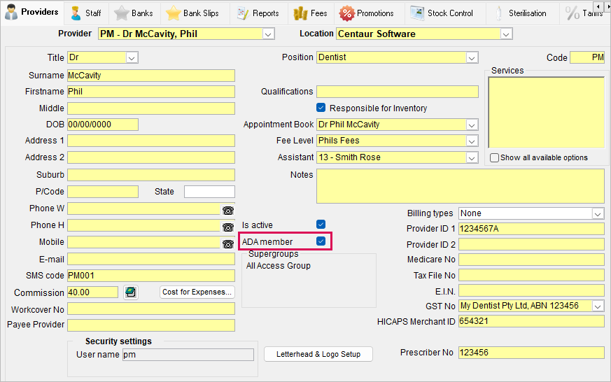The image size is (611, 382).
Task: Click the Providers tab person icon
Action: pyautogui.click(x=11, y=13)
